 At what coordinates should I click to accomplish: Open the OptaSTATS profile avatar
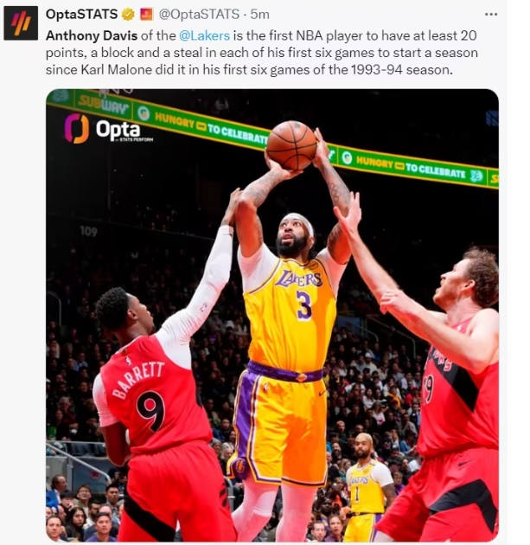[21, 23]
